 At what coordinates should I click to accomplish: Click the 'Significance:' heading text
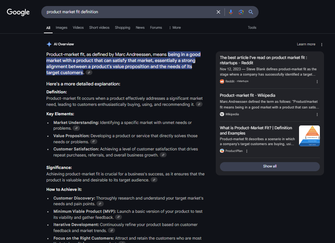pyautogui.click(x=59, y=167)
